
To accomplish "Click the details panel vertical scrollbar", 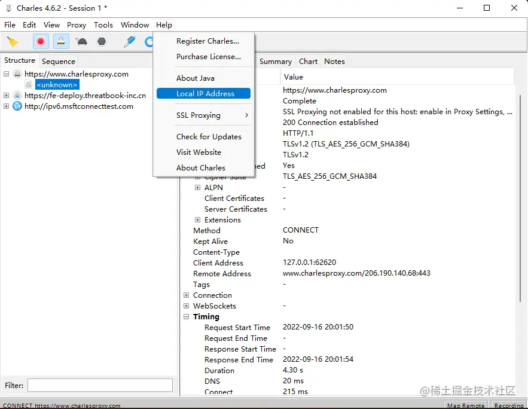I will (520, 199).
